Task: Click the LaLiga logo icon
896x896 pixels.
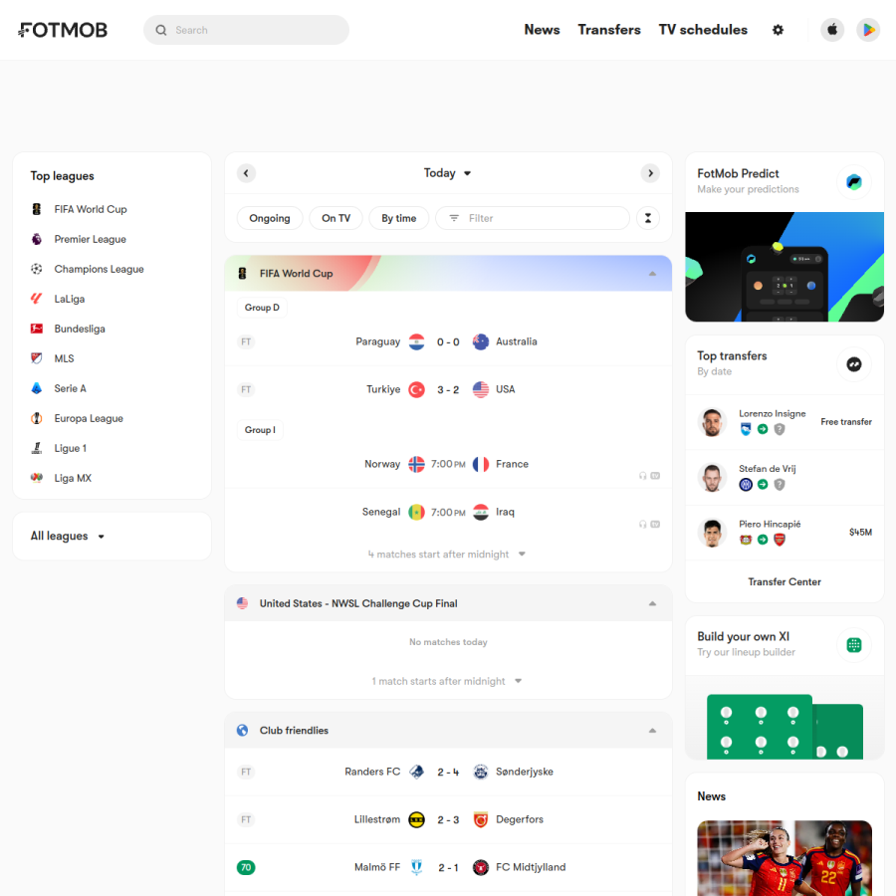Action: 37,299
